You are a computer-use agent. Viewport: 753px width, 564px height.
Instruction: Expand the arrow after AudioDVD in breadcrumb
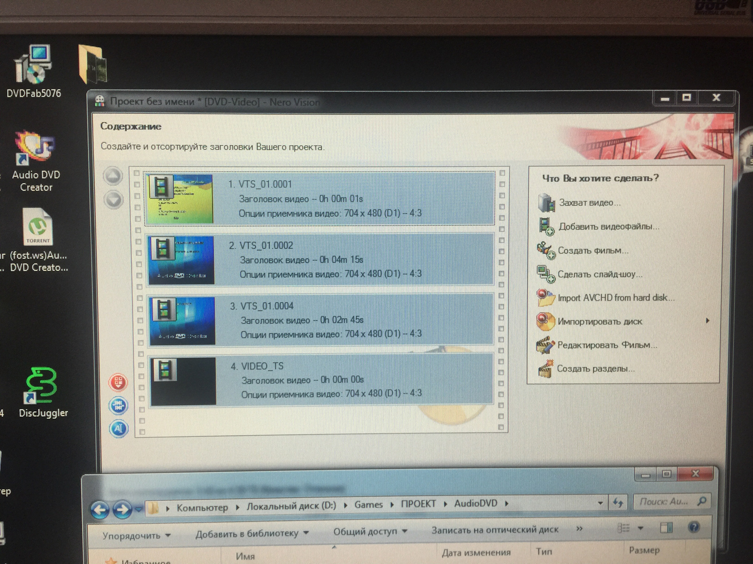click(507, 503)
